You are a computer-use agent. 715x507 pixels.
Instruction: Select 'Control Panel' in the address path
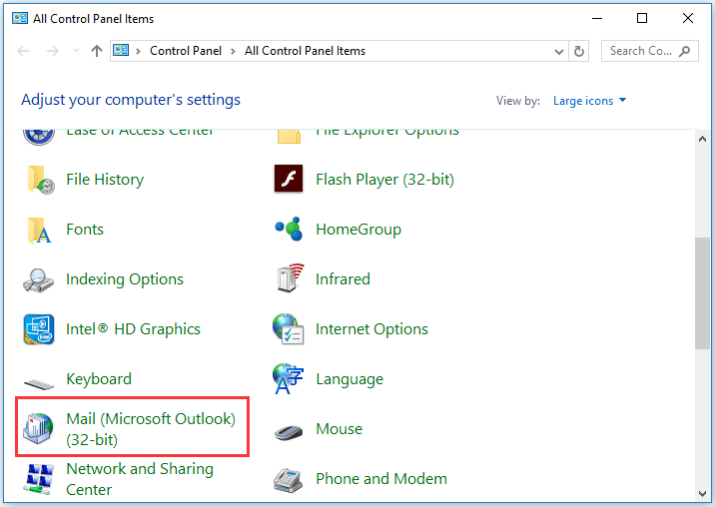click(x=185, y=51)
